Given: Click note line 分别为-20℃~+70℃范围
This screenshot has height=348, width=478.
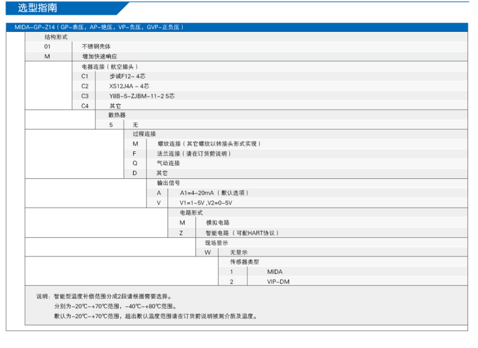Looking at the screenshot, I should pyautogui.click(x=115, y=306).
